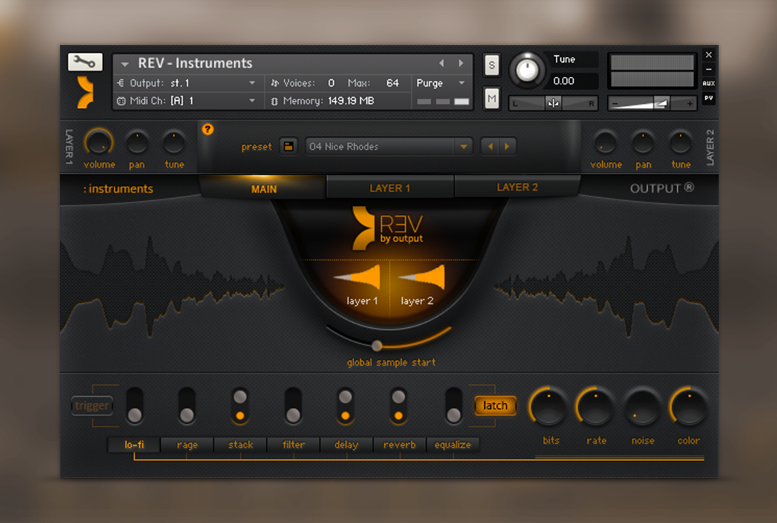Screen dimensions: 777x523
Task: Select the lo-fi effect tab
Action: pyautogui.click(x=134, y=445)
